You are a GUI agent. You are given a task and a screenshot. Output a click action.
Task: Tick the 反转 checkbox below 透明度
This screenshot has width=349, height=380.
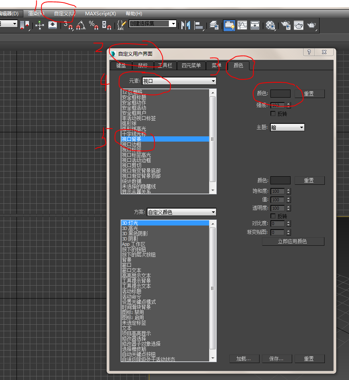coord(273,216)
